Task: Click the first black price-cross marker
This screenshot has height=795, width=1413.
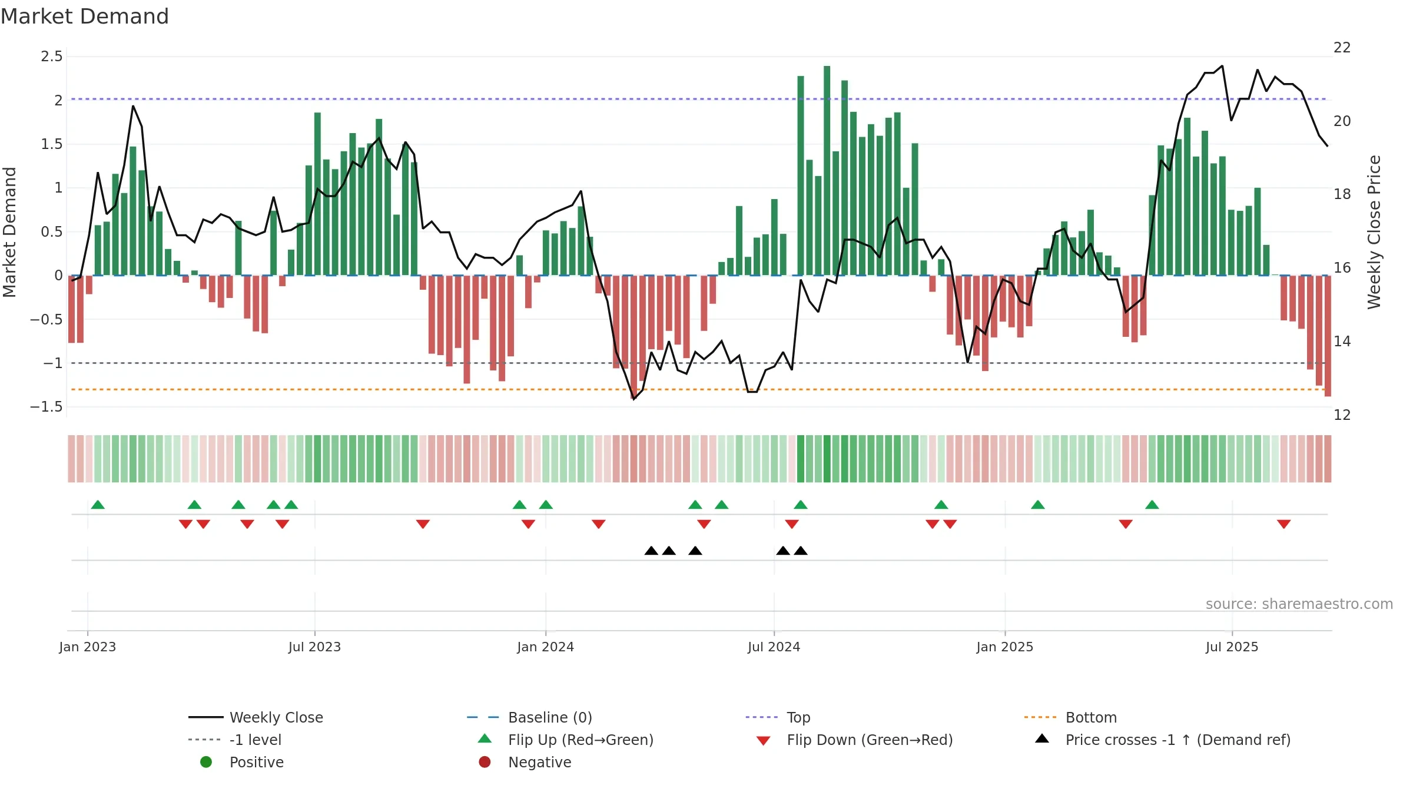Action: tap(651, 551)
